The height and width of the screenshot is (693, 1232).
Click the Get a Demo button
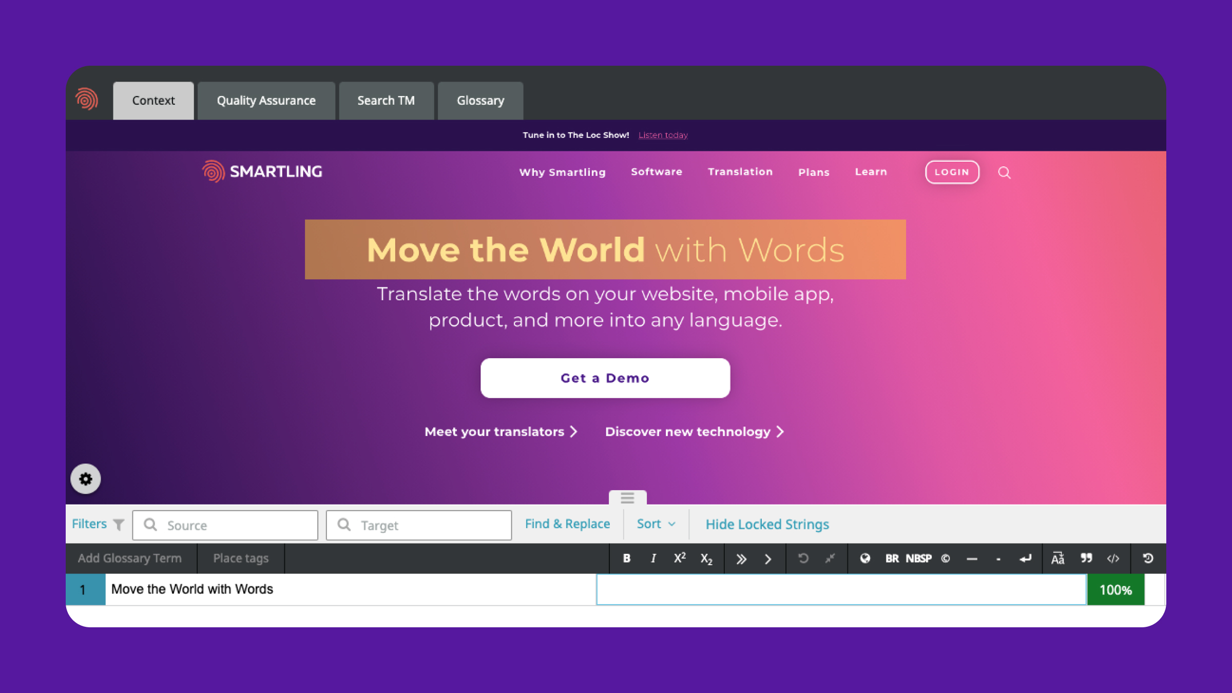click(x=606, y=377)
